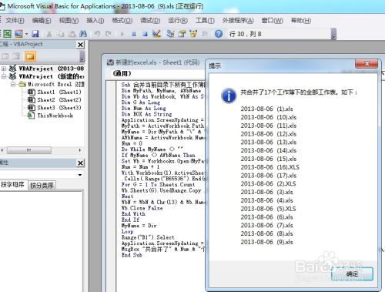Click the blue Help question icon
Screen dimensions: 385x292
tap(219, 34)
